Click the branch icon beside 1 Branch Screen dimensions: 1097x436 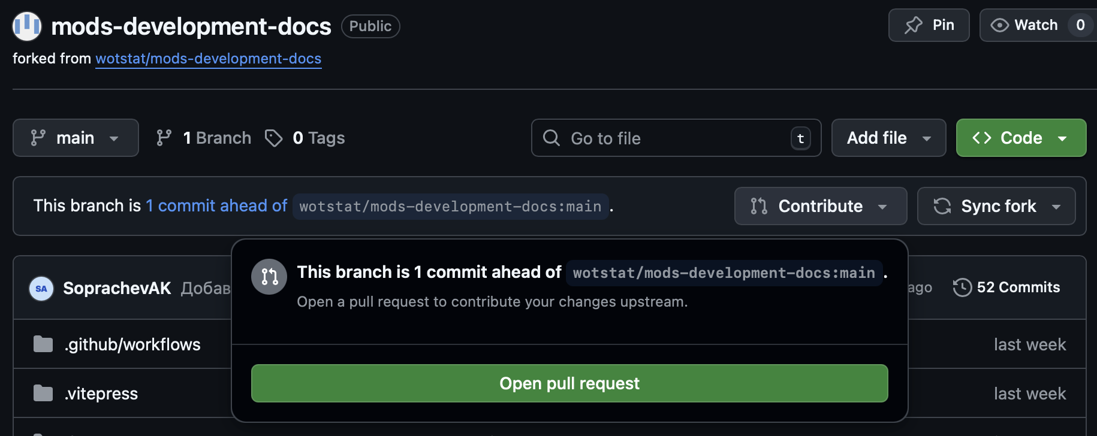(164, 138)
